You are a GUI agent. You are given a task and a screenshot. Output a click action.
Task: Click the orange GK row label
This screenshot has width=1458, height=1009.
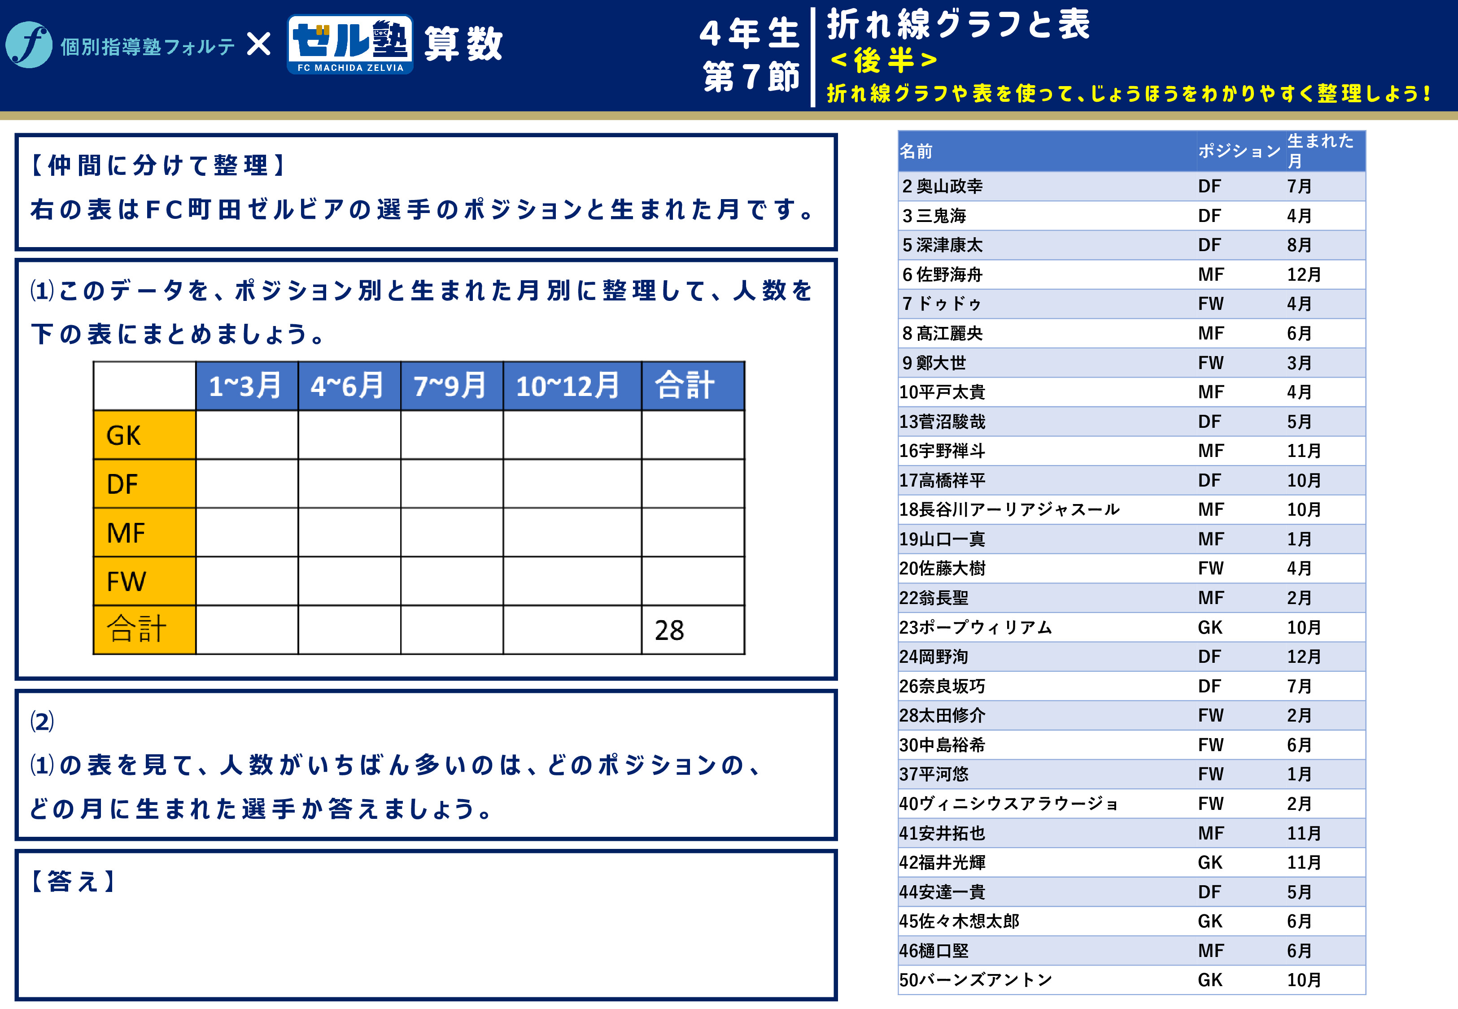pyautogui.click(x=144, y=435)
